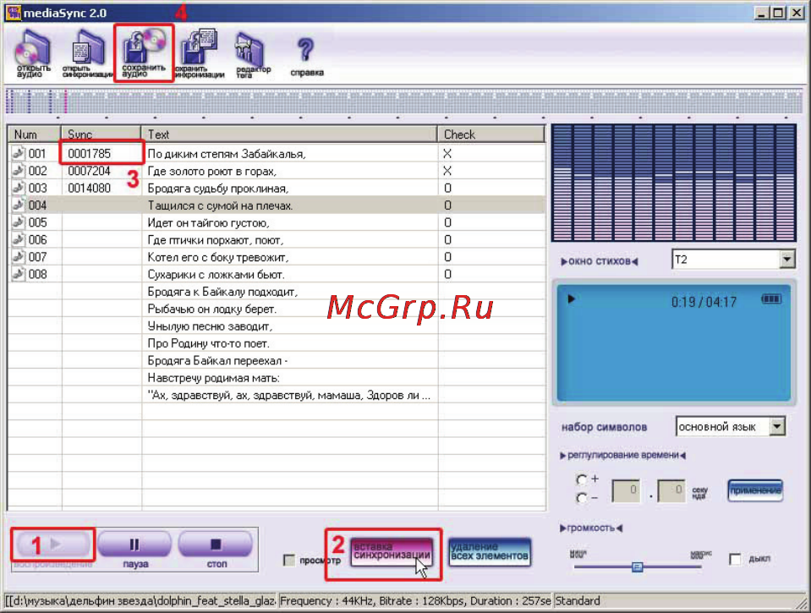Image resolution: width=811 pixels, height=613 pixels.
Task: Select line Навстречу родимая мать
Action: click(213, 378)
